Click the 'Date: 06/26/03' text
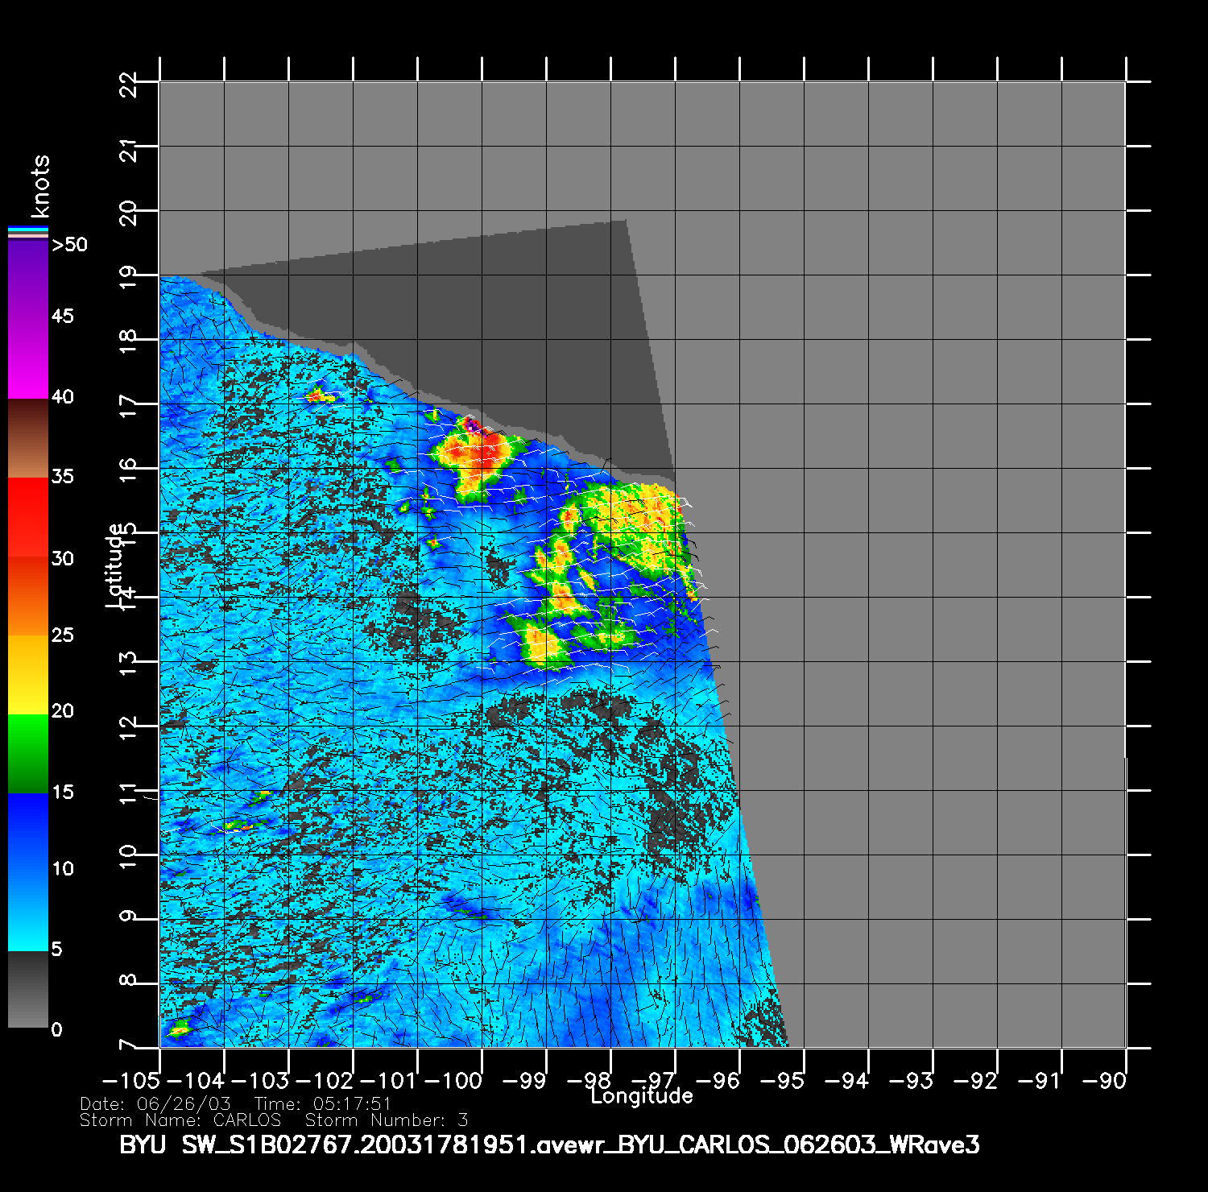 pos(155,1103)
